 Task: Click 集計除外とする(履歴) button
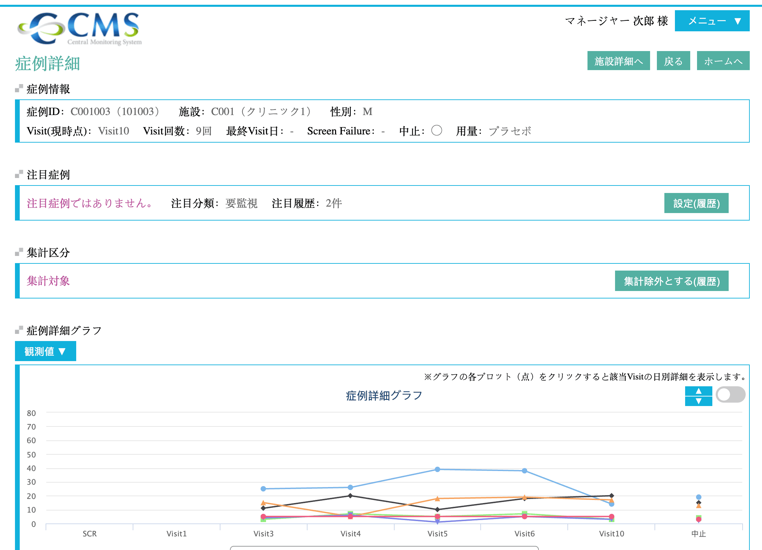(672, 281)
